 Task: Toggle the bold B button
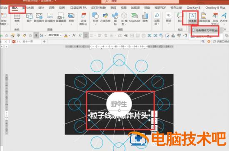(36, 35)
